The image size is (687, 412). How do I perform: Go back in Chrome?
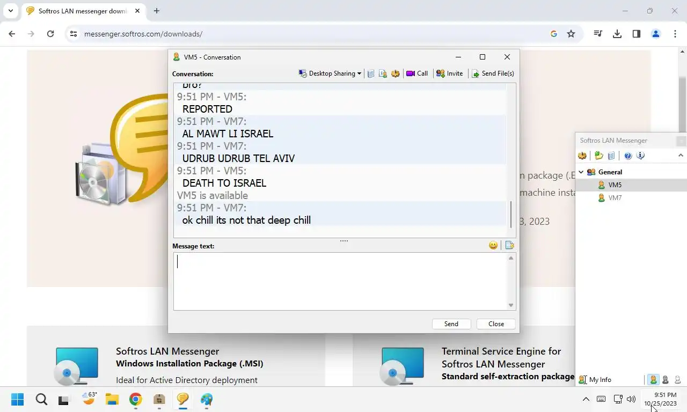(12, 34)
